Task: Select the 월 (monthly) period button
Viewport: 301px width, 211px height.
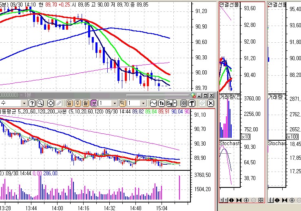Action: 86,103
